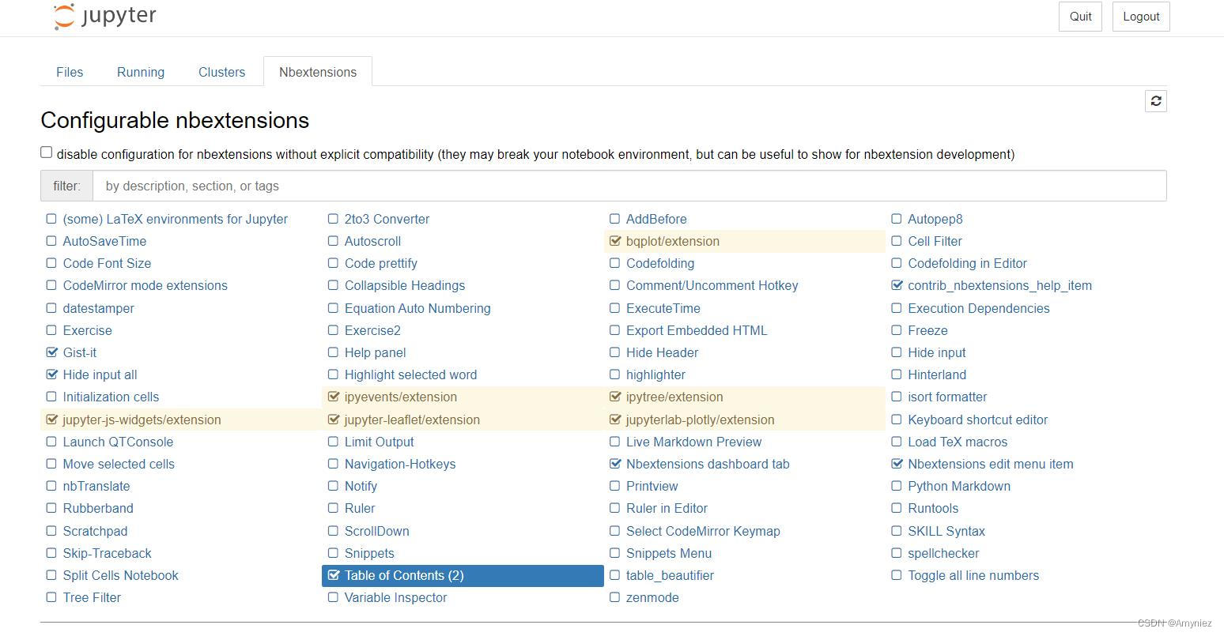
Task: Open the Tree Filter extension link
Action: (x=92, y=597)
